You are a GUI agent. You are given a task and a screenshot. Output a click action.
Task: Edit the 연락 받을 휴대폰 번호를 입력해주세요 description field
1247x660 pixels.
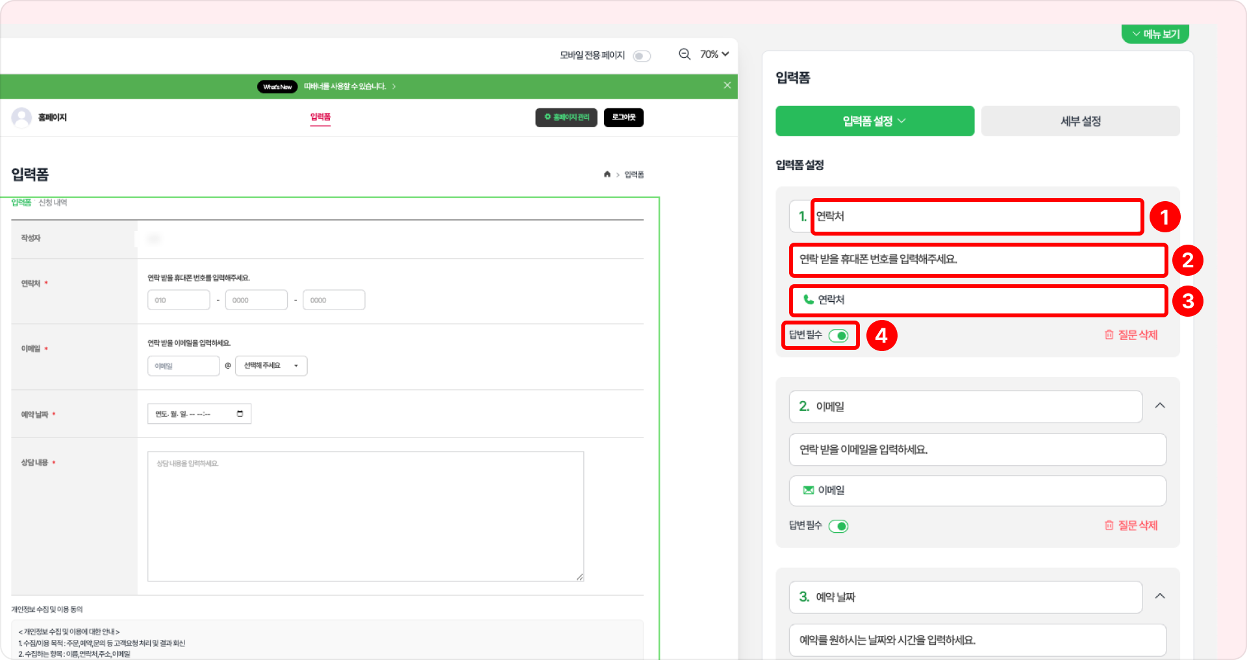tap(977, 260)
